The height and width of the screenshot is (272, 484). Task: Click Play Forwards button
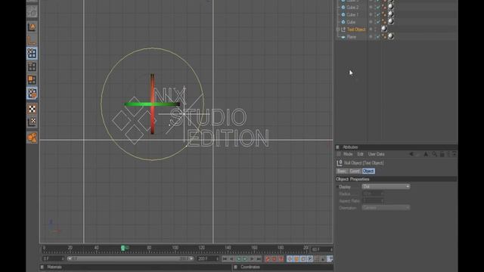[245, 258]
